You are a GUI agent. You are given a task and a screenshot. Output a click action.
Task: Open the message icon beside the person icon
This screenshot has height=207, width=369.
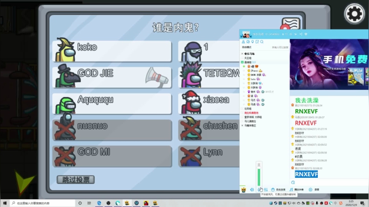point(248,42)
